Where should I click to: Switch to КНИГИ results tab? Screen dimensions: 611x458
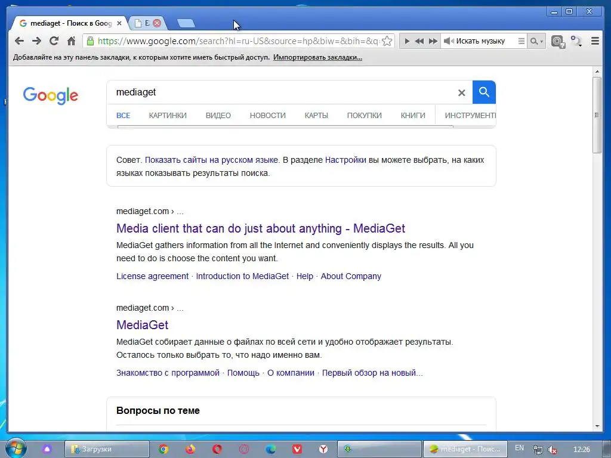pos(413,116)
